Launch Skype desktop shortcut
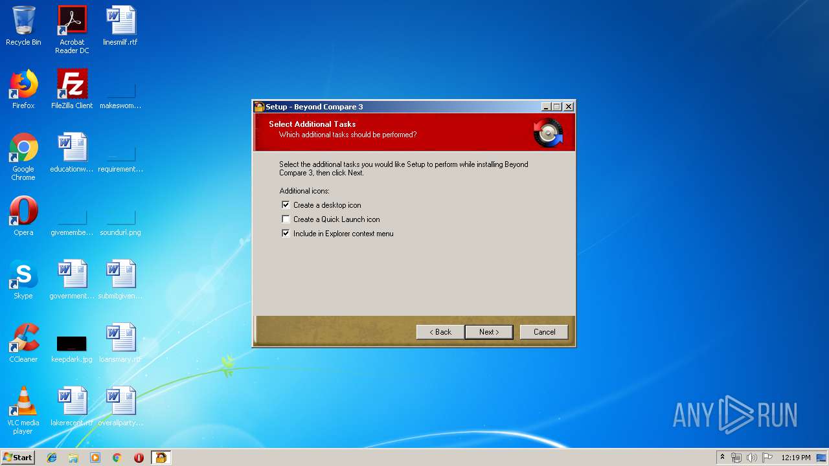829x466 pixels. pyautogui.click(x=23, y=280)
